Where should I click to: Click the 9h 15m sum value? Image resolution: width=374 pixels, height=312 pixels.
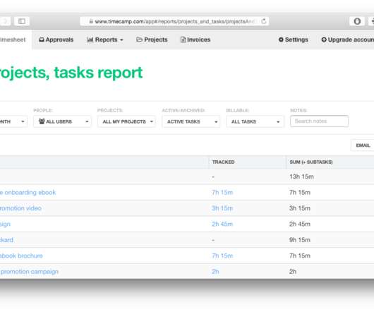[x=300, y=240]
